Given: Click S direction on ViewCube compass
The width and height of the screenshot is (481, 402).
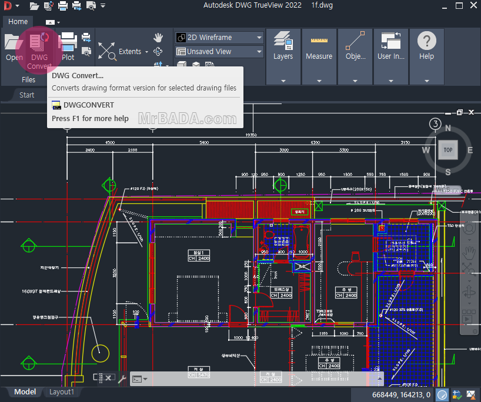Looking at the screenshot, I should coord(448,172).
